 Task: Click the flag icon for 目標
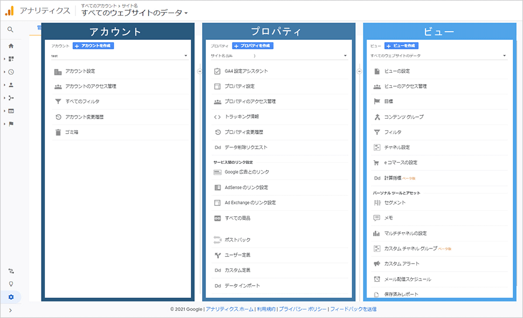(x=377, y=101)
